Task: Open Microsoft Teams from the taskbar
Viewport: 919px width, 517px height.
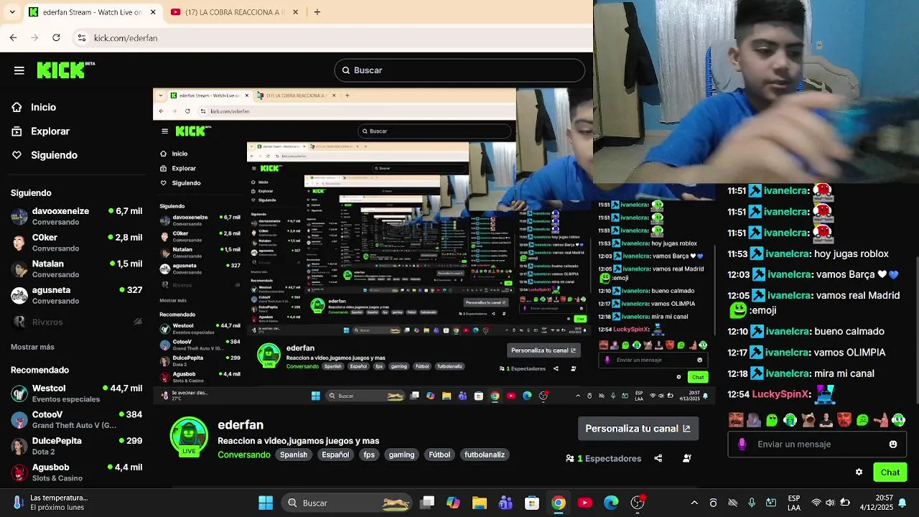Action: (505, 503)
